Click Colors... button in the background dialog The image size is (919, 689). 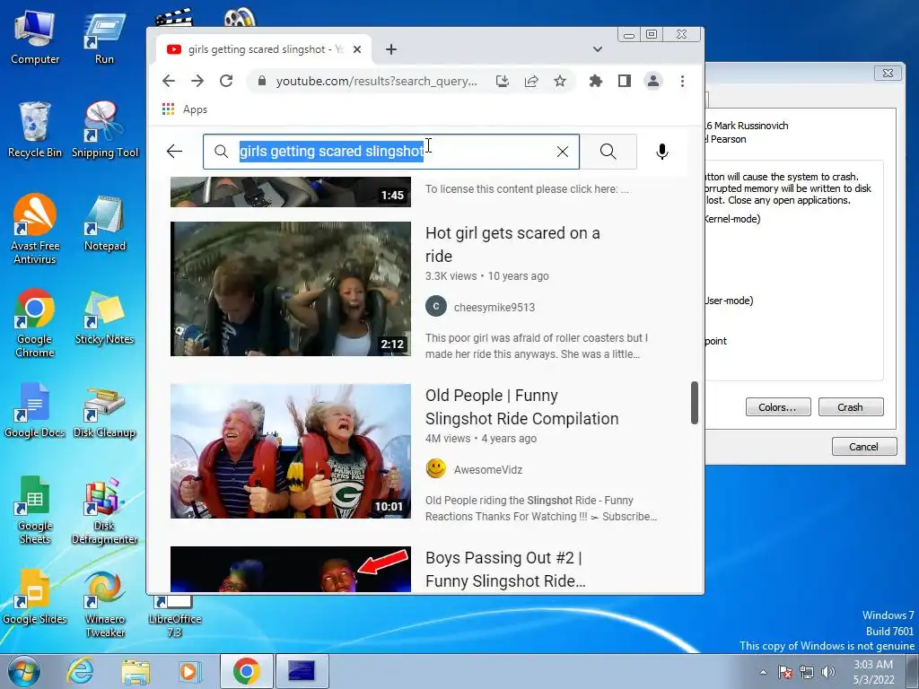778,407
